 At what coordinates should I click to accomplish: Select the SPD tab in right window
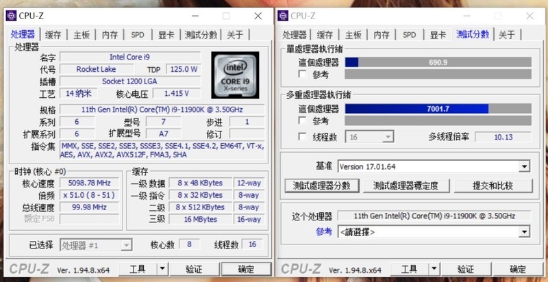click(409, 35)
